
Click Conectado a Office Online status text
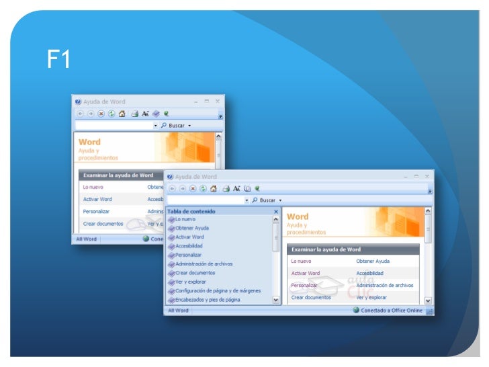point(392,311)
